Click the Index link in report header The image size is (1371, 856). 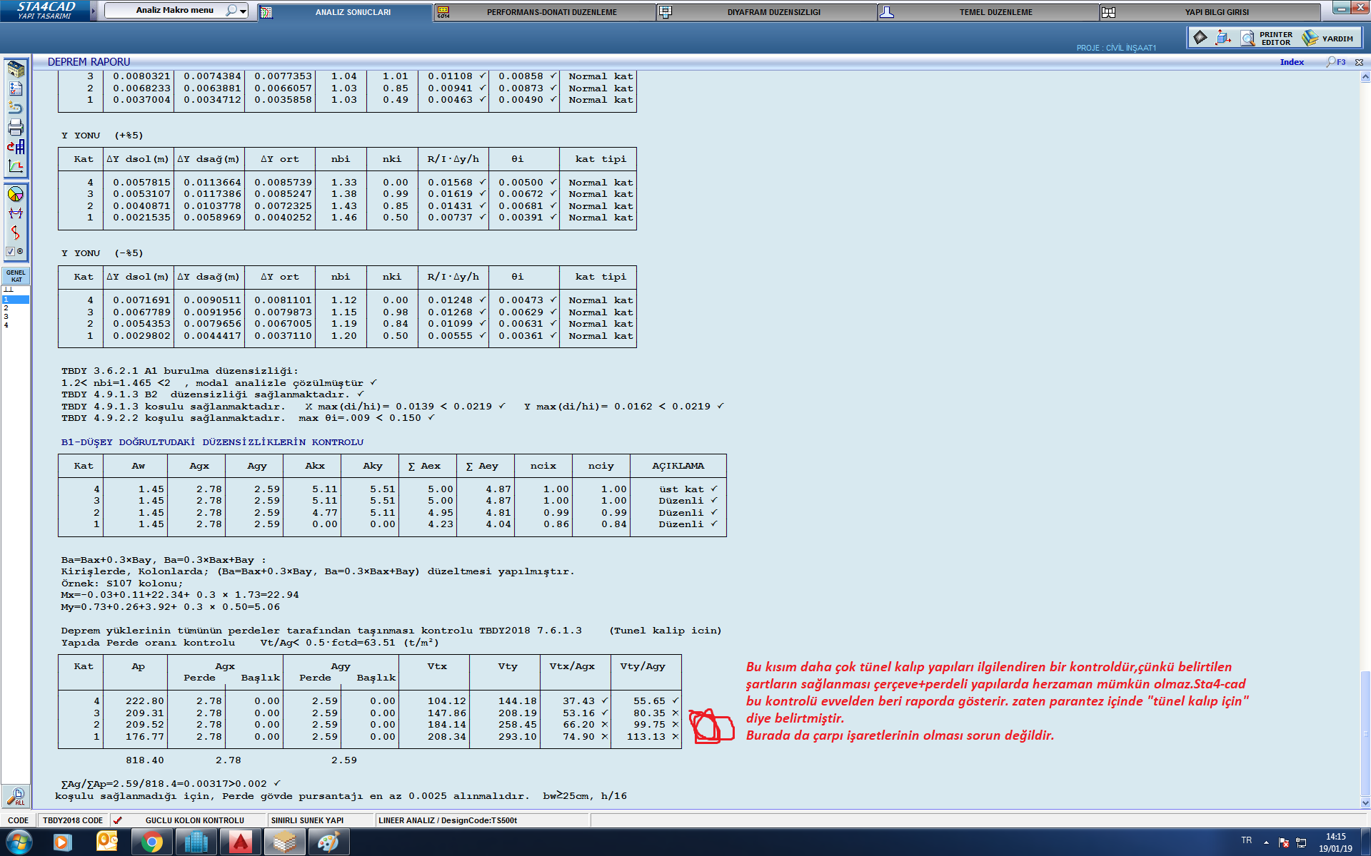pyautogui.click(x=1292, y=62)
